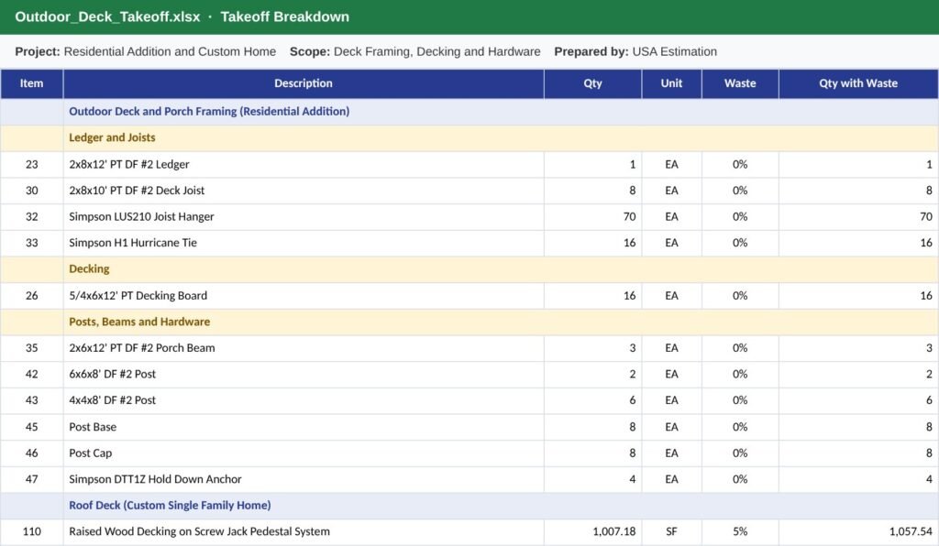Click the Outdoor Deck and Porch Framing section row
This screenshot has width=939, height=546.
point(469,112)
